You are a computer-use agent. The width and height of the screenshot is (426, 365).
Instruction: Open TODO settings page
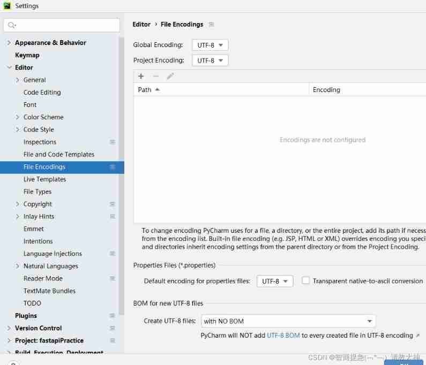(x=32, y=303)
